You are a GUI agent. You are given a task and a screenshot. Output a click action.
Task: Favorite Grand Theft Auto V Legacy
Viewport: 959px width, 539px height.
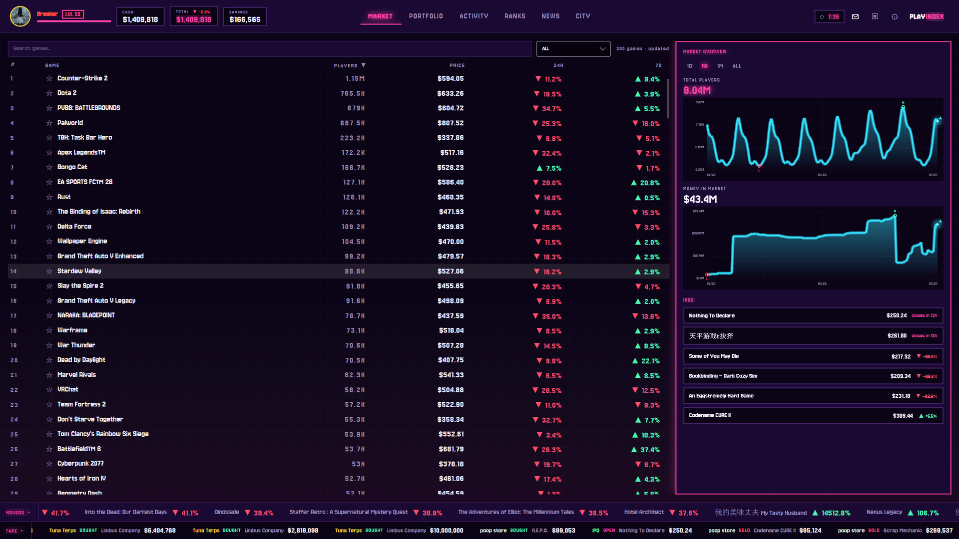tap(49, 301)
